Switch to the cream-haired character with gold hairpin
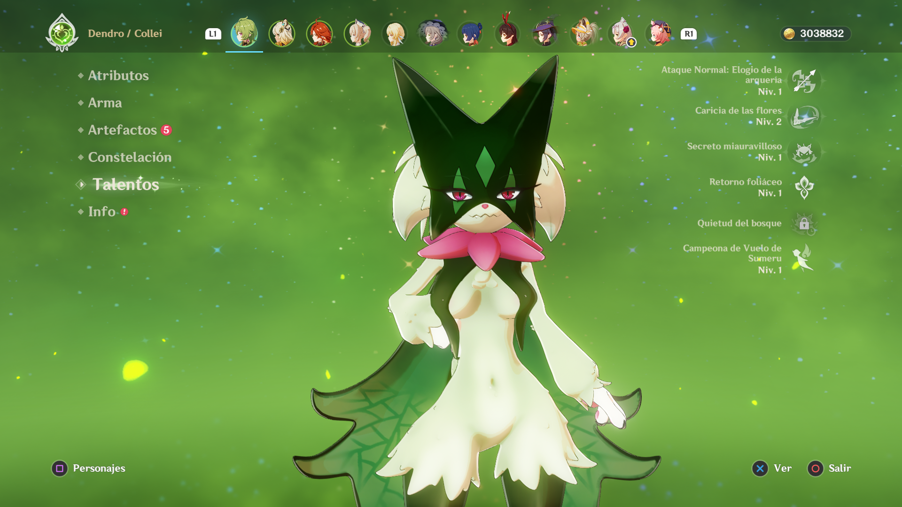The height and width of the screenshot is (507, 902). (282, 33)
